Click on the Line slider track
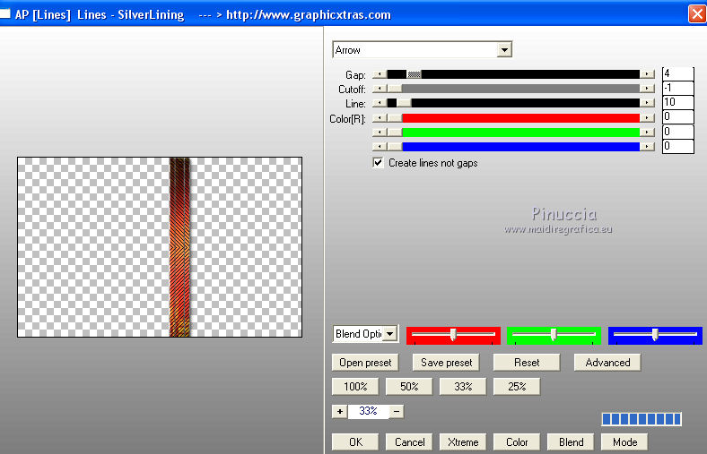Screen dimensions: 707x454 513,103
